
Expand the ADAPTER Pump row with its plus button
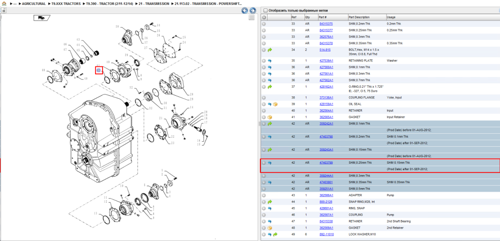tap(263, 195)
